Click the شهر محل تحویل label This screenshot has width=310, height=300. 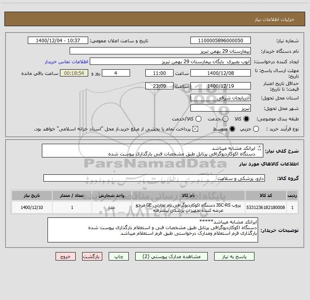(x=281, y=108)
